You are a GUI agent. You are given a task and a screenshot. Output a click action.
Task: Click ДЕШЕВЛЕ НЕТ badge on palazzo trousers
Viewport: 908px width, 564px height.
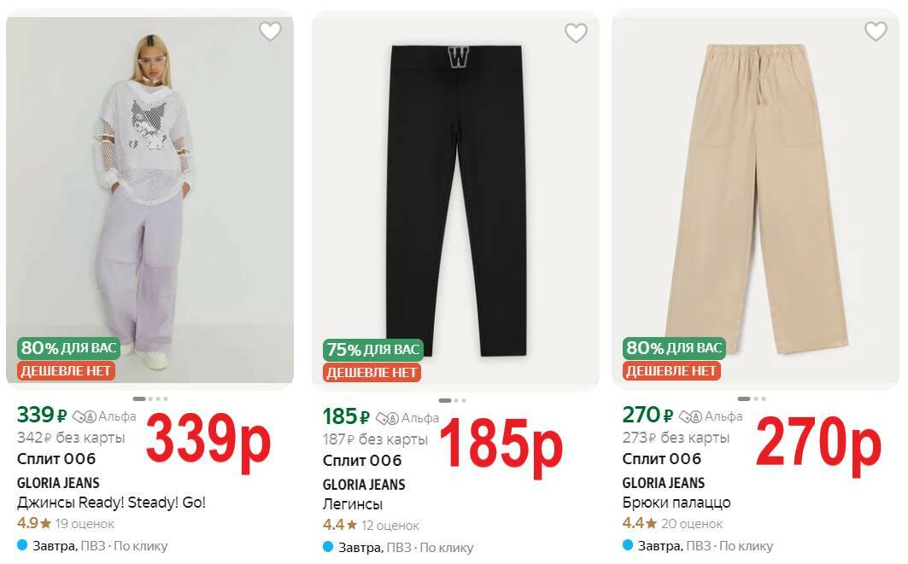pos(671,371)
